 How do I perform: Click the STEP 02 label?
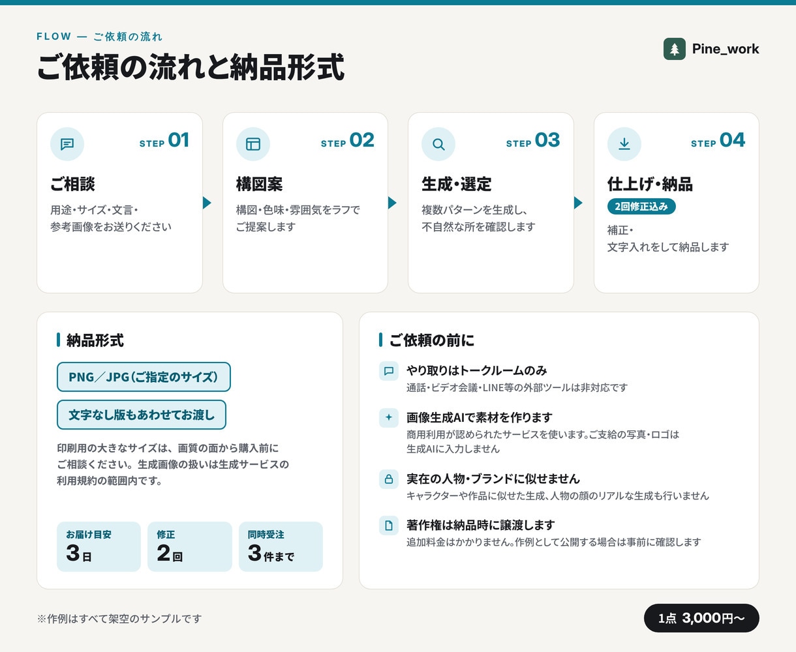[x=348, y=141]
